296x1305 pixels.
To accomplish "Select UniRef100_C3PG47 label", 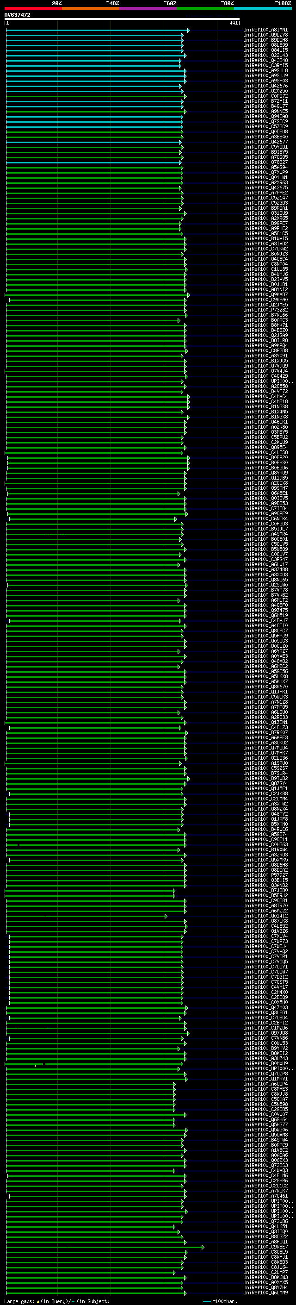I will 265,559.
